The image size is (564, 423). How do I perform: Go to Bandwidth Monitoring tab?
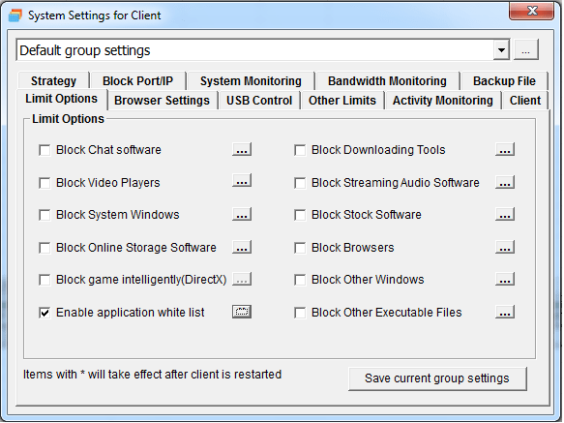tap(387, 80)
